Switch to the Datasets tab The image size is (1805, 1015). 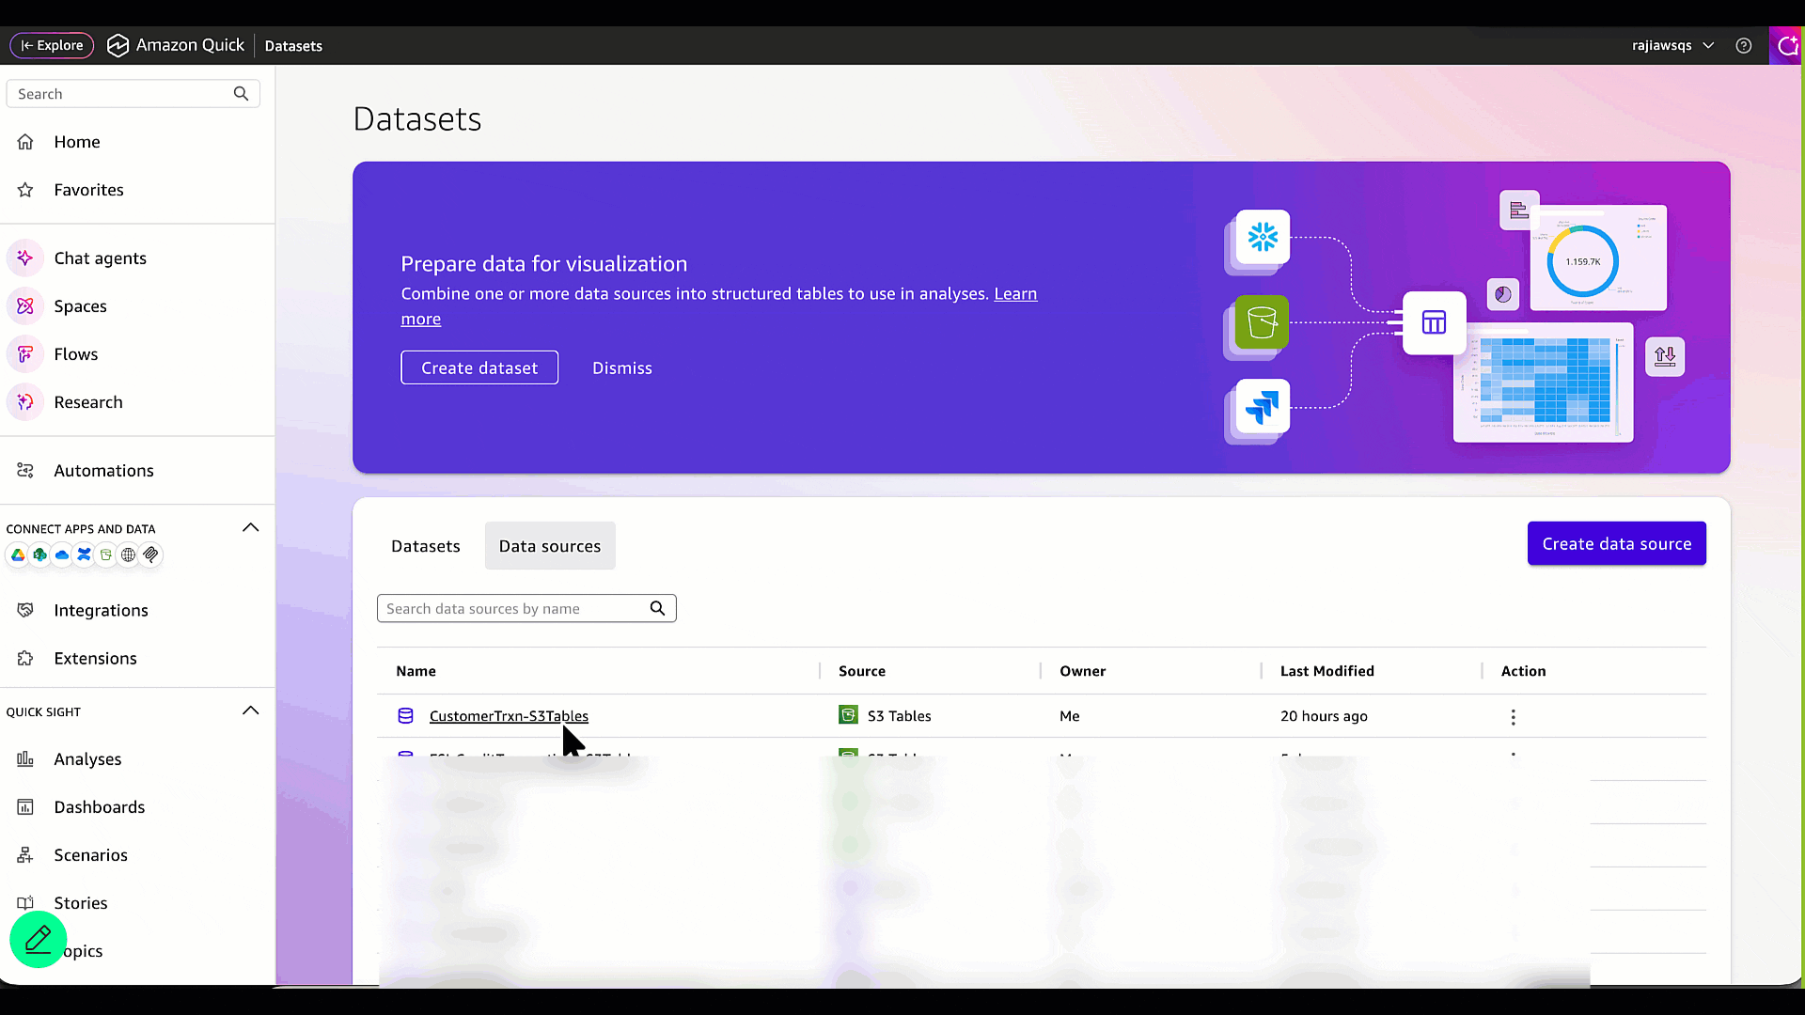point(426,546)
